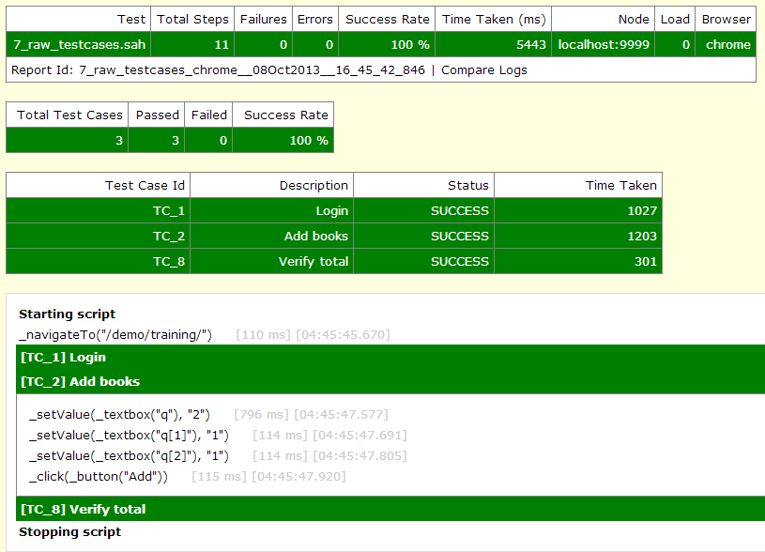This screenshot has width=765, height=552.
Task: Click the Success Rate column header
Action: pyautogui.click(x=387, y=19)
